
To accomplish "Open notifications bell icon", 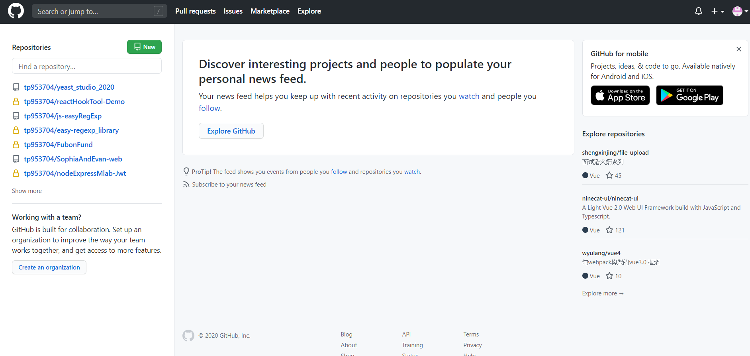I will pyautogui.click(x=698, y=11).
